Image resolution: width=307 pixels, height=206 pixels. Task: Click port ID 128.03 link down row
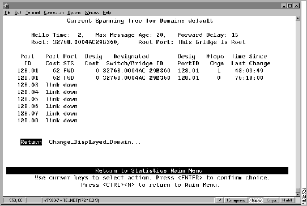pos(48,85)
